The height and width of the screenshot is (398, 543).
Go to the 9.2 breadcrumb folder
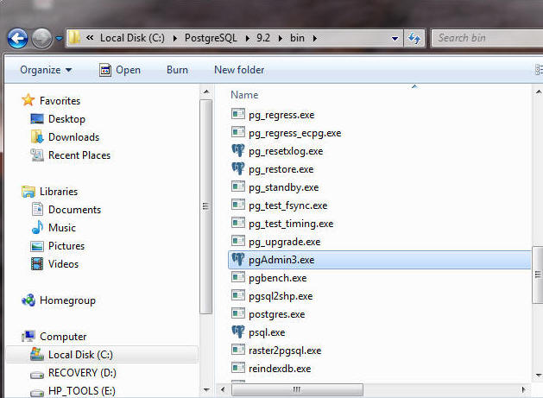[x=263, y=38]
